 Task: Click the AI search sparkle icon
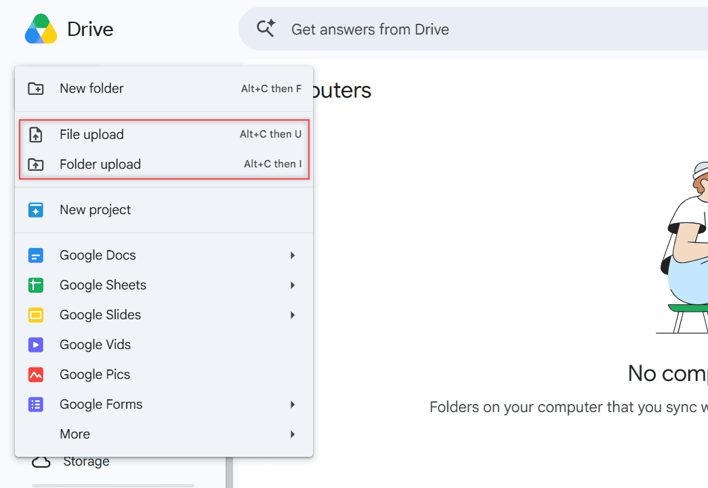(x=266, y=28)
